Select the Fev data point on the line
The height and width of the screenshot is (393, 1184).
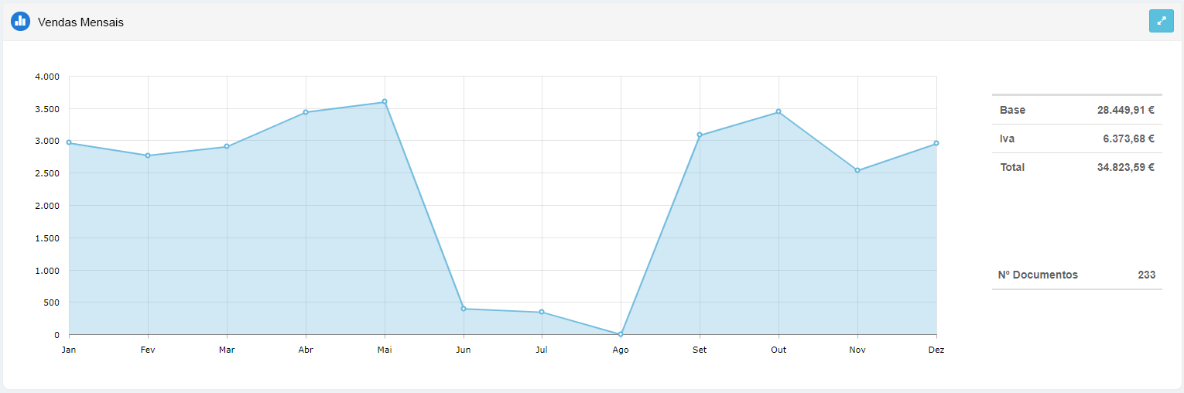tap(148, 155)
